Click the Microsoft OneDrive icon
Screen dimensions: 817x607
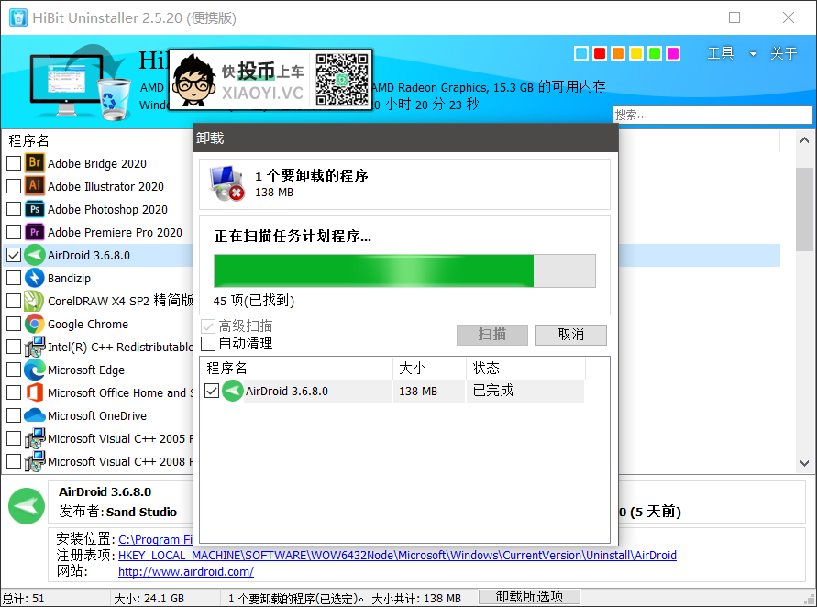click(x=35, y=415)
